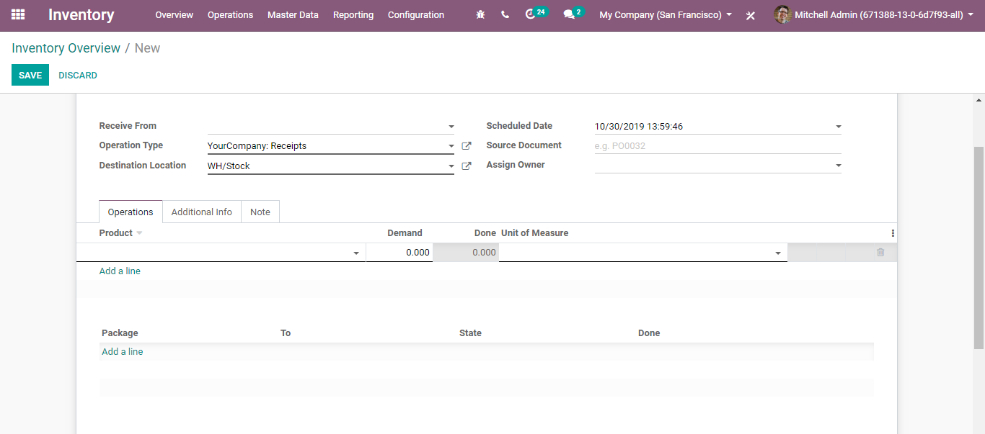Click the Demand quantity field 0.000

[x=399, y=253]
